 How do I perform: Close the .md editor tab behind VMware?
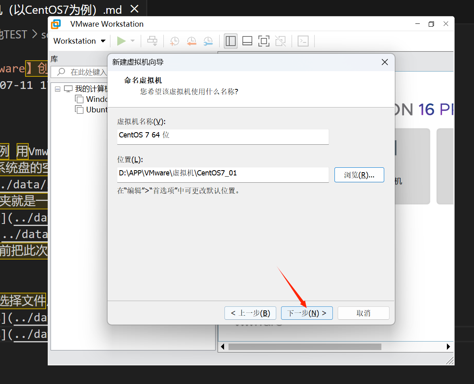point(134,9)
